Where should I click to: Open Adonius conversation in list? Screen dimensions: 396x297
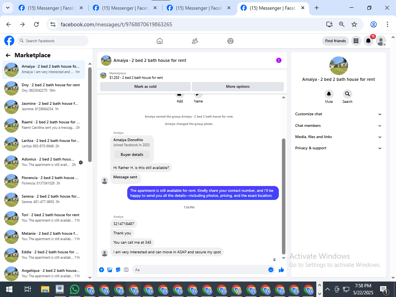tap(43, 162)
